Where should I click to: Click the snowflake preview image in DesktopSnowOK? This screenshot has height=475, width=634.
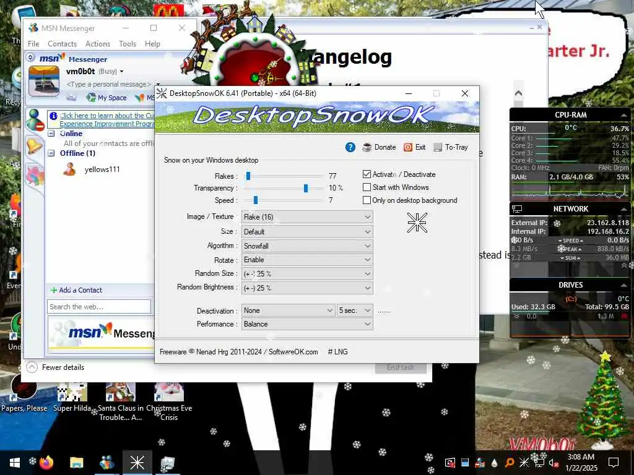417,223
